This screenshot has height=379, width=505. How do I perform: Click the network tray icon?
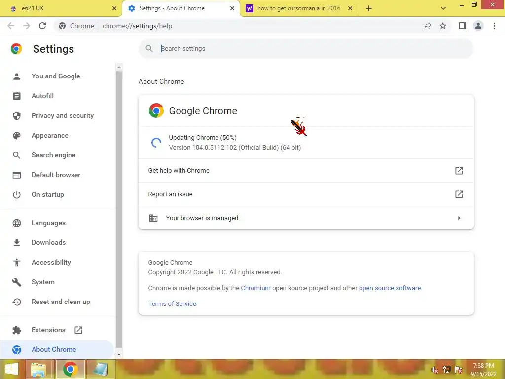[x=447, y=370]
